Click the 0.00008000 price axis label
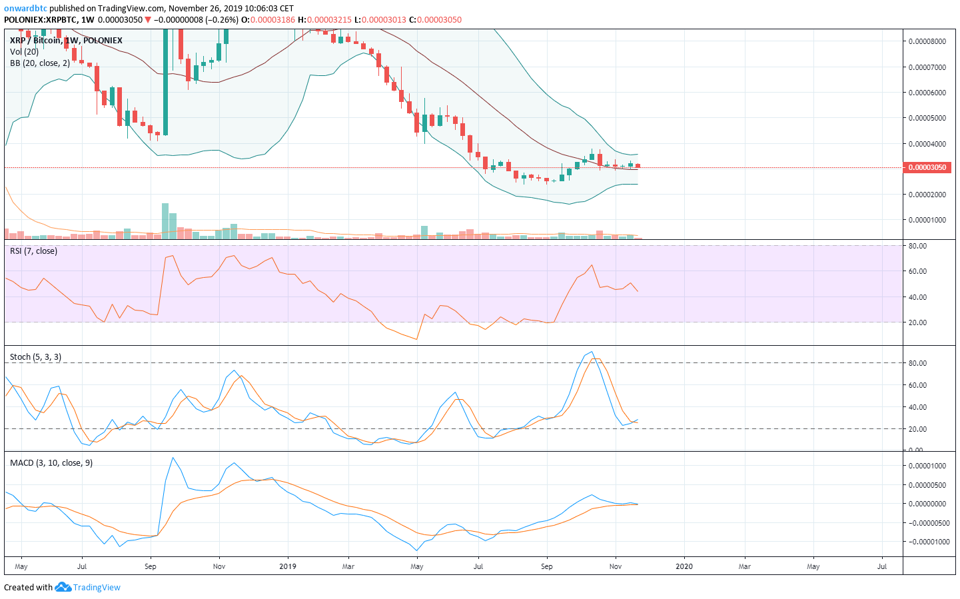 (x=927, y=41)
